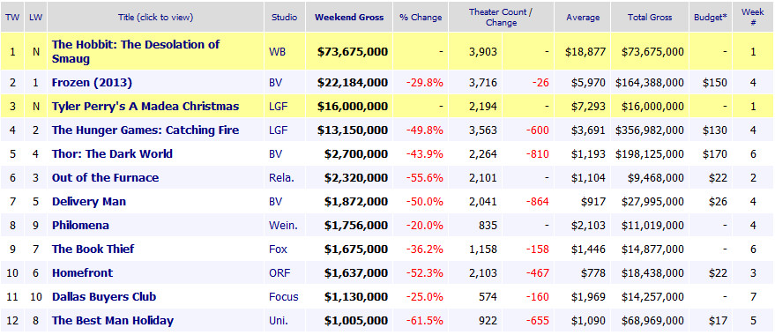This screenshot has width=775, height=335.
Task: Open Tyler Perry's A Madea Christmas link
Action: click(x=145, y=107)
